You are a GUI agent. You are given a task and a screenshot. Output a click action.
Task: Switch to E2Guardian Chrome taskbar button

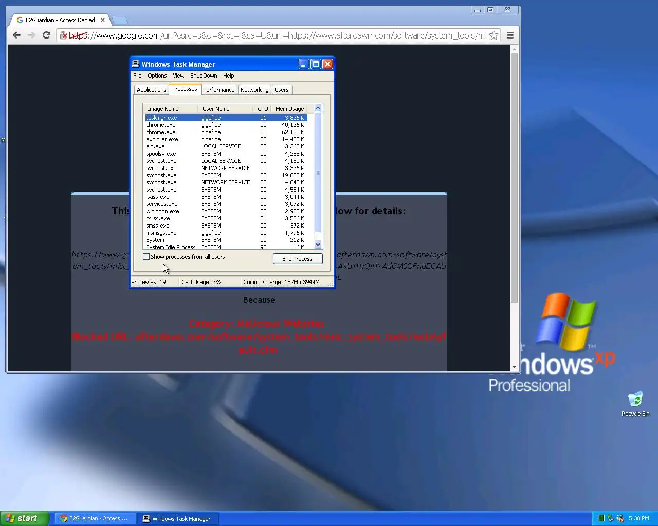[95, 519]
